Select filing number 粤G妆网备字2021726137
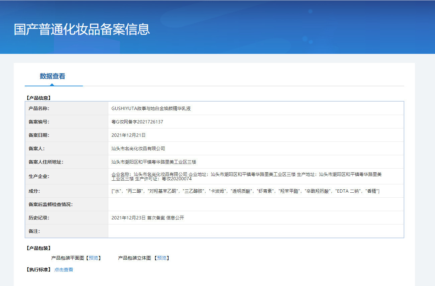Viewport: 435px width, 286px height. pos(137,122)
